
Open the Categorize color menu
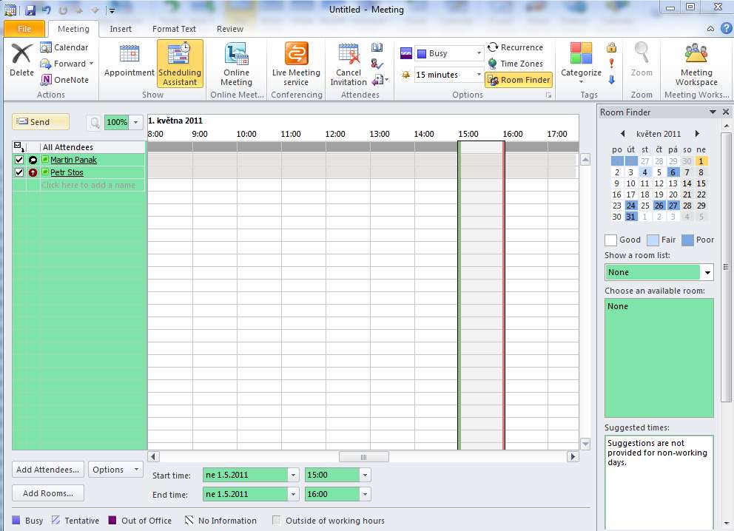[x=581, y=63]
